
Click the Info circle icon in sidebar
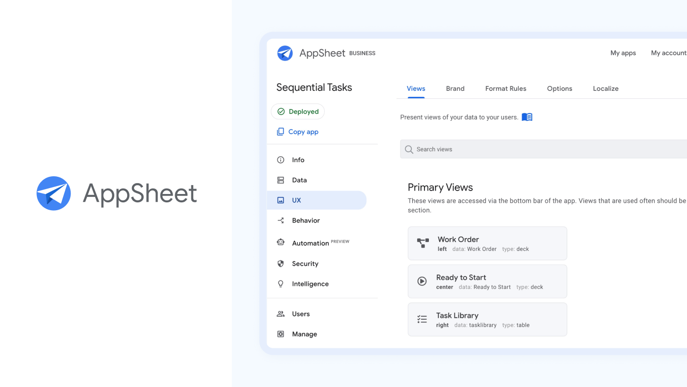tap(281, 160)
